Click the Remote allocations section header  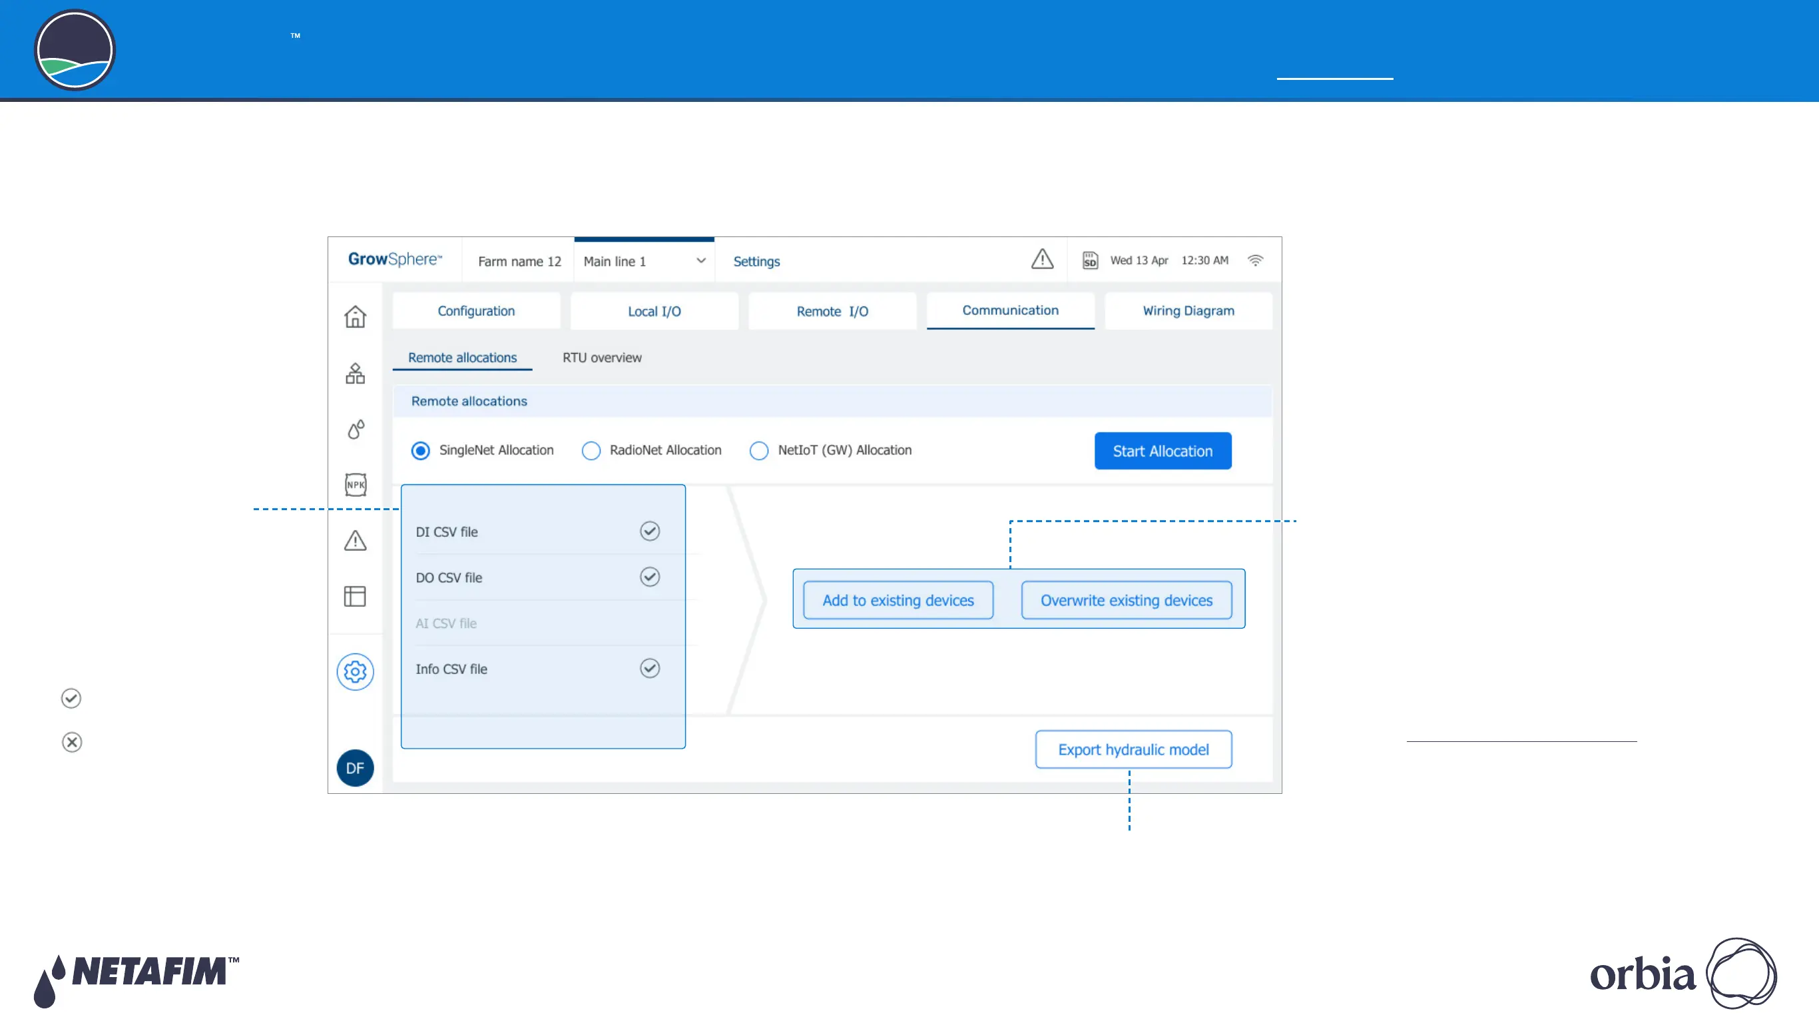click(832, 402)
